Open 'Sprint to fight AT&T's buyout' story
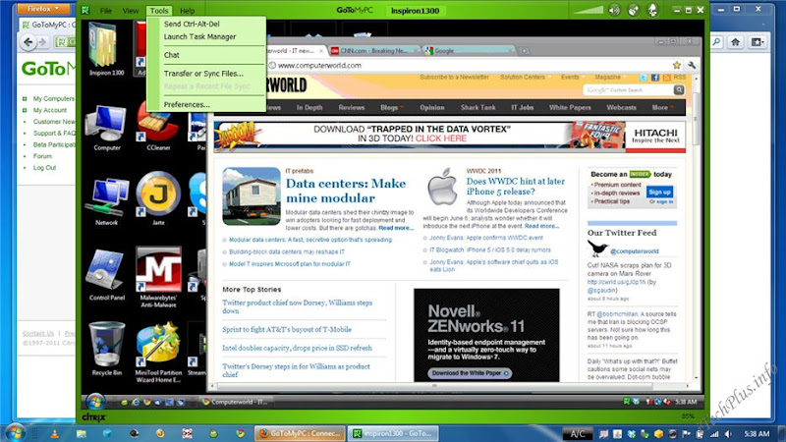Viewport: 786px width, 442px height. coord(287,330)
